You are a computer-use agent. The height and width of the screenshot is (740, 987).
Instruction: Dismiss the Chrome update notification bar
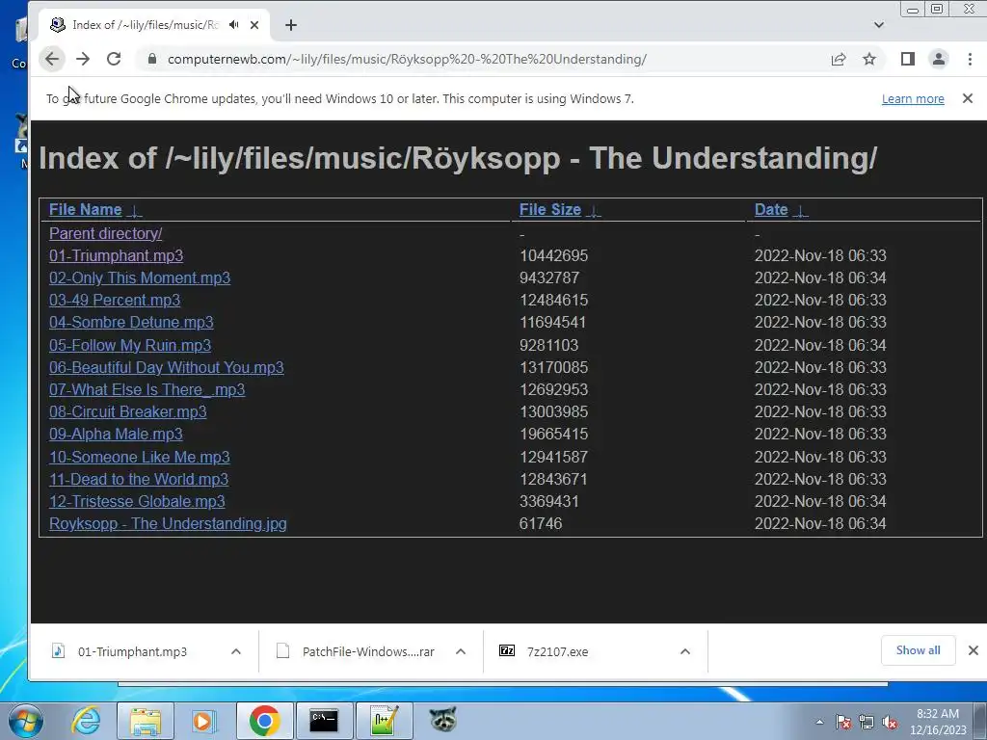coord(968,98)
